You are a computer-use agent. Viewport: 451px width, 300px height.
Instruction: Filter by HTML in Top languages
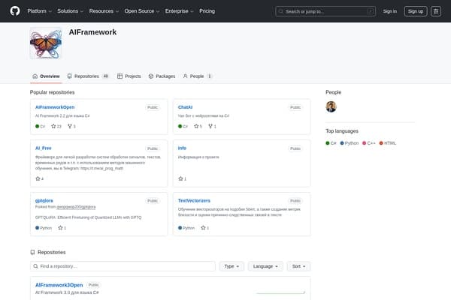(387, 143)
